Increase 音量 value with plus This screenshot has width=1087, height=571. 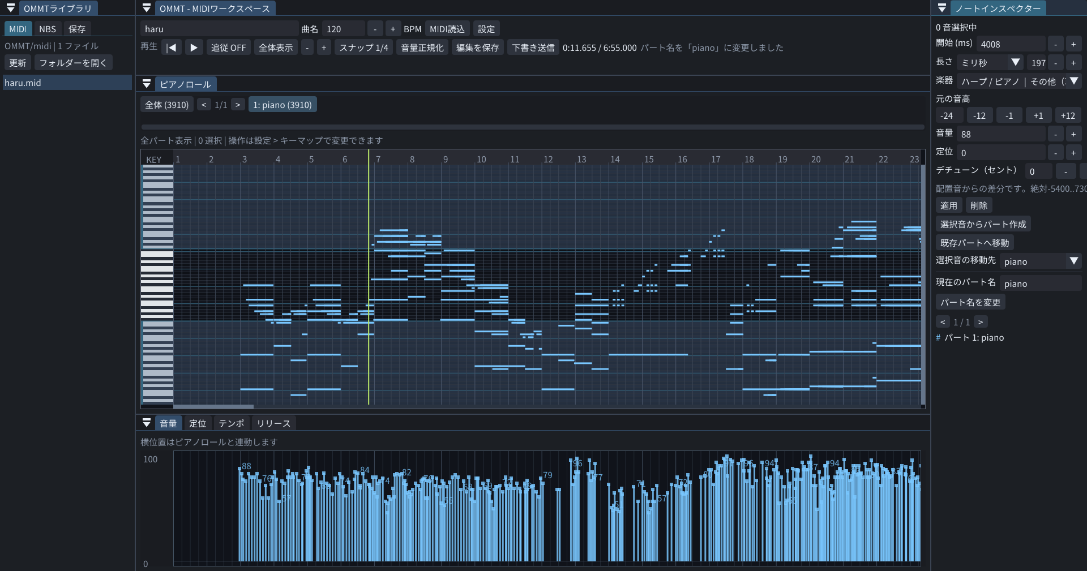click(x=1073, y=134)
